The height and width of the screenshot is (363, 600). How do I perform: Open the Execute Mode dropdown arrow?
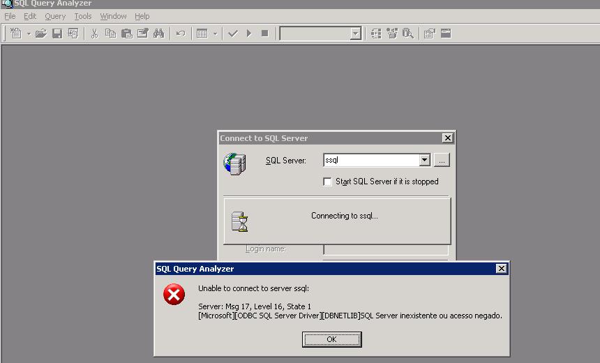tap(215, 34)
